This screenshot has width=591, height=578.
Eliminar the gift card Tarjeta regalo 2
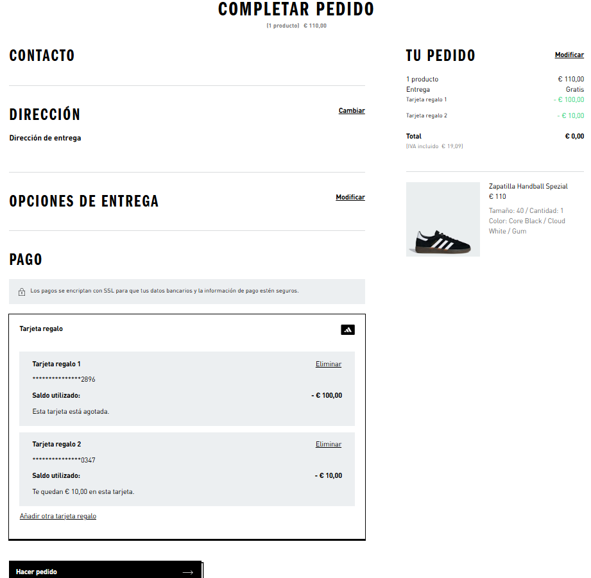328,444
